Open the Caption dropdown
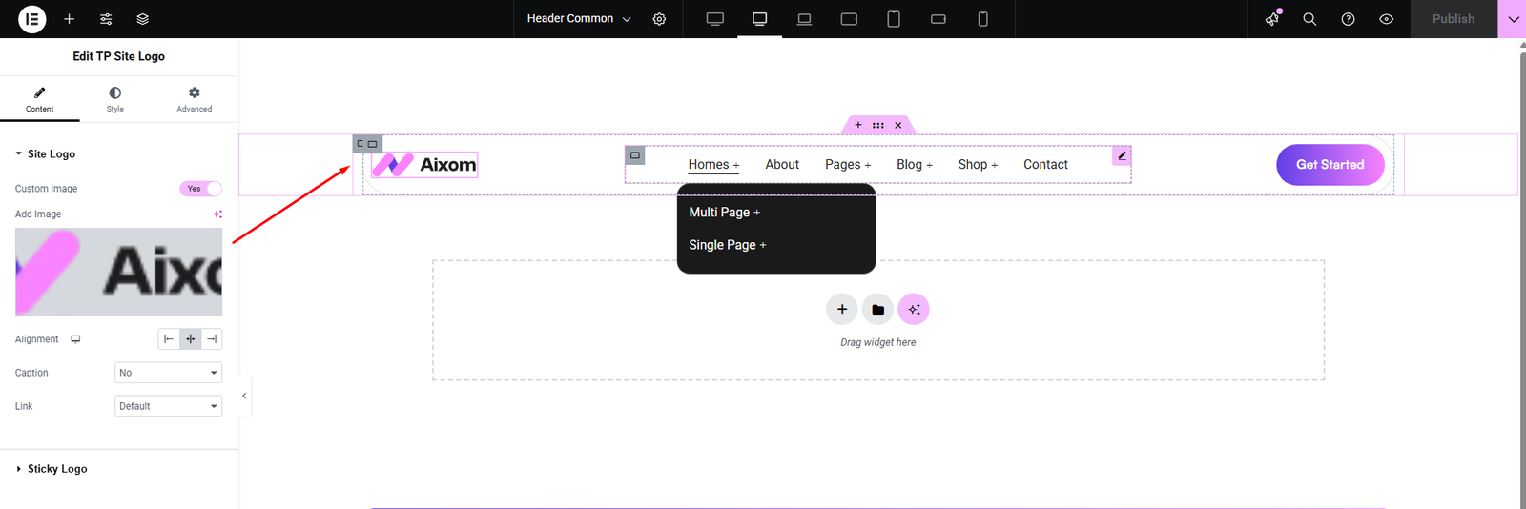The height and width of the screenshot is (509, 1526). point(168,373)
